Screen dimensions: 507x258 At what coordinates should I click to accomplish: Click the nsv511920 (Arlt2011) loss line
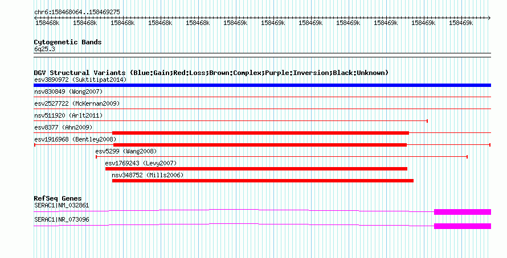click(x=231, y=120)
